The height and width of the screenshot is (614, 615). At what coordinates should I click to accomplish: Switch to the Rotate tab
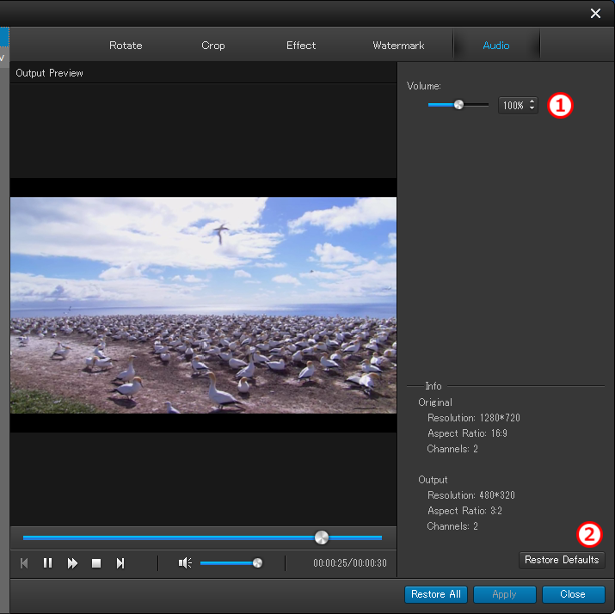[x=126, y=46]
